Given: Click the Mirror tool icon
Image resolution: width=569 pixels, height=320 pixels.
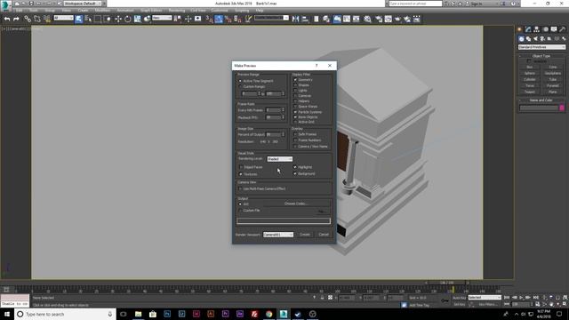Looking at the screenshot, I should pos(295,19).
